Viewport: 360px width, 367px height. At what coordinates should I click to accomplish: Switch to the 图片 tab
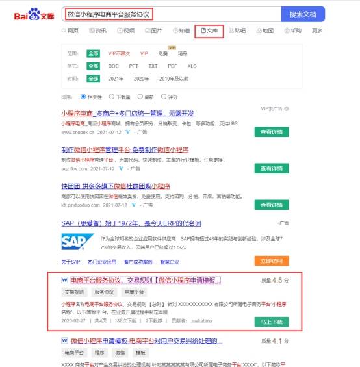tap(153, 31)
